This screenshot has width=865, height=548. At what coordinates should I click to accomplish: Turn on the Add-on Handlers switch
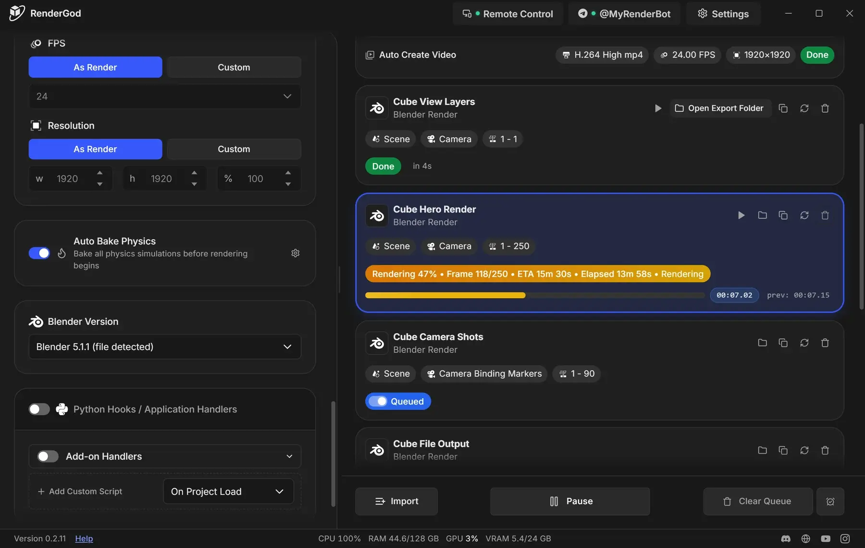[48, 456]
